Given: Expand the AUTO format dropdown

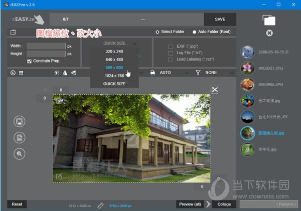Looking at the screenshot, I should coord(186,73).
